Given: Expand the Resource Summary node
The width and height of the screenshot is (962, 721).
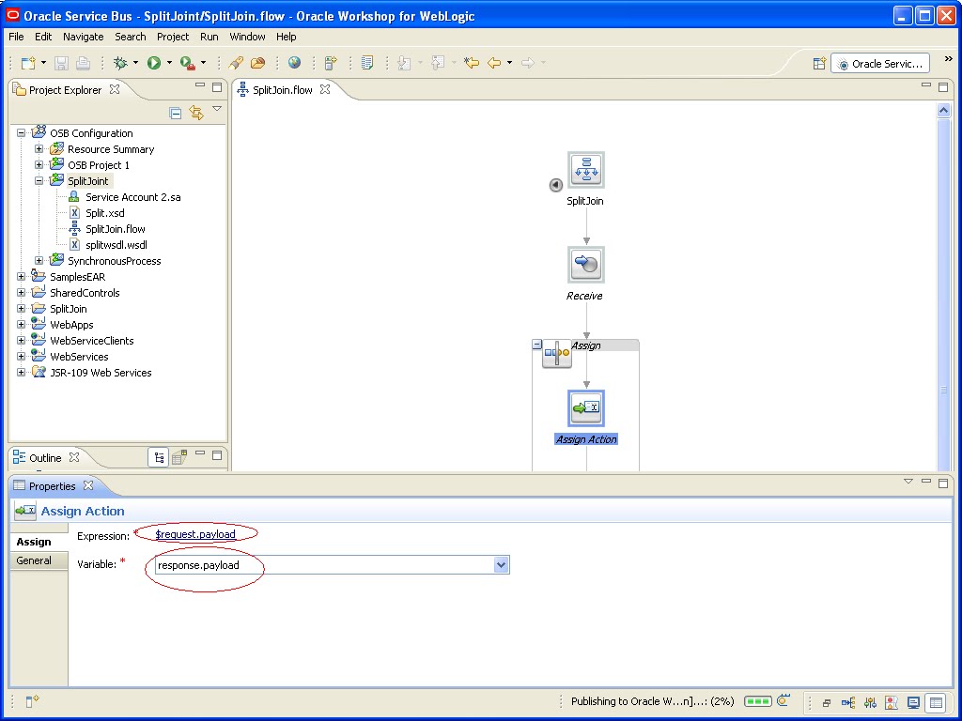Looking at the screenshot, I should coord(39,149).
